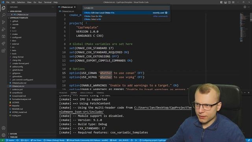Click the synchronize changes icon in status bar
Viewport: 252px width, 142px height.
(x=17, y=140)
